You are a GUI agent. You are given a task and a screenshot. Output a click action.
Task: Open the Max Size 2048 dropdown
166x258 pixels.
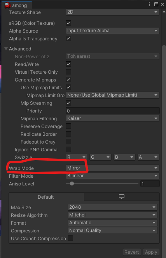[113, 207]
